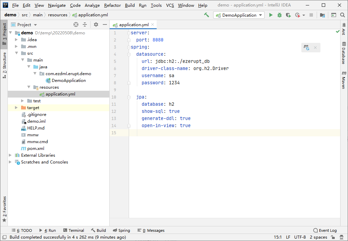Collapse all in Project panel
The height and width of the screenshot is (241, 348).
85,24
